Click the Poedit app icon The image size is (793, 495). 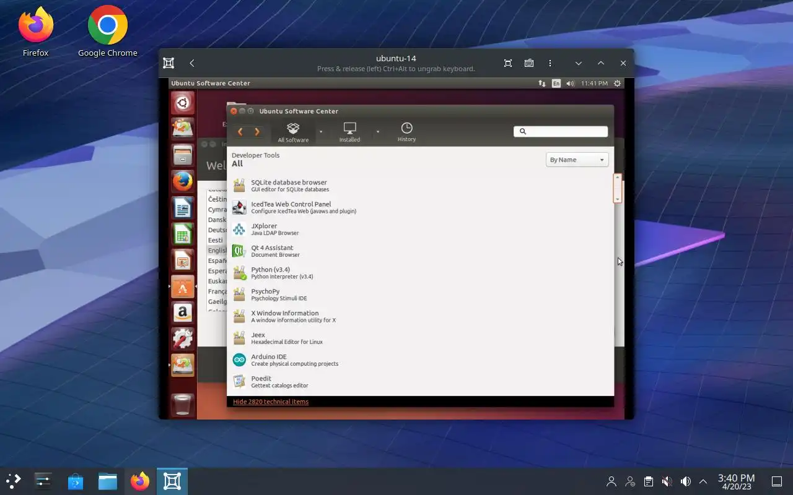click(239, 382)
